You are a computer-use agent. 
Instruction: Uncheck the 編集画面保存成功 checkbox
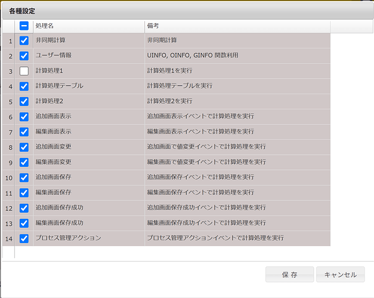point(24,223)
